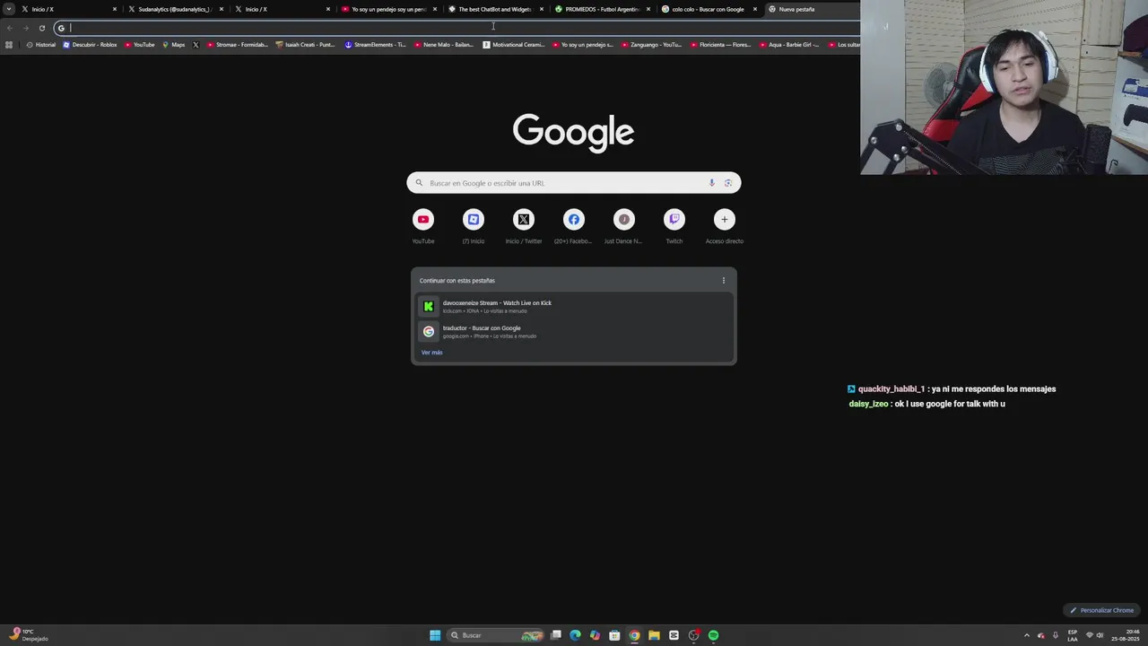Open the Just Dance shortcut tile

click(624, 226)
